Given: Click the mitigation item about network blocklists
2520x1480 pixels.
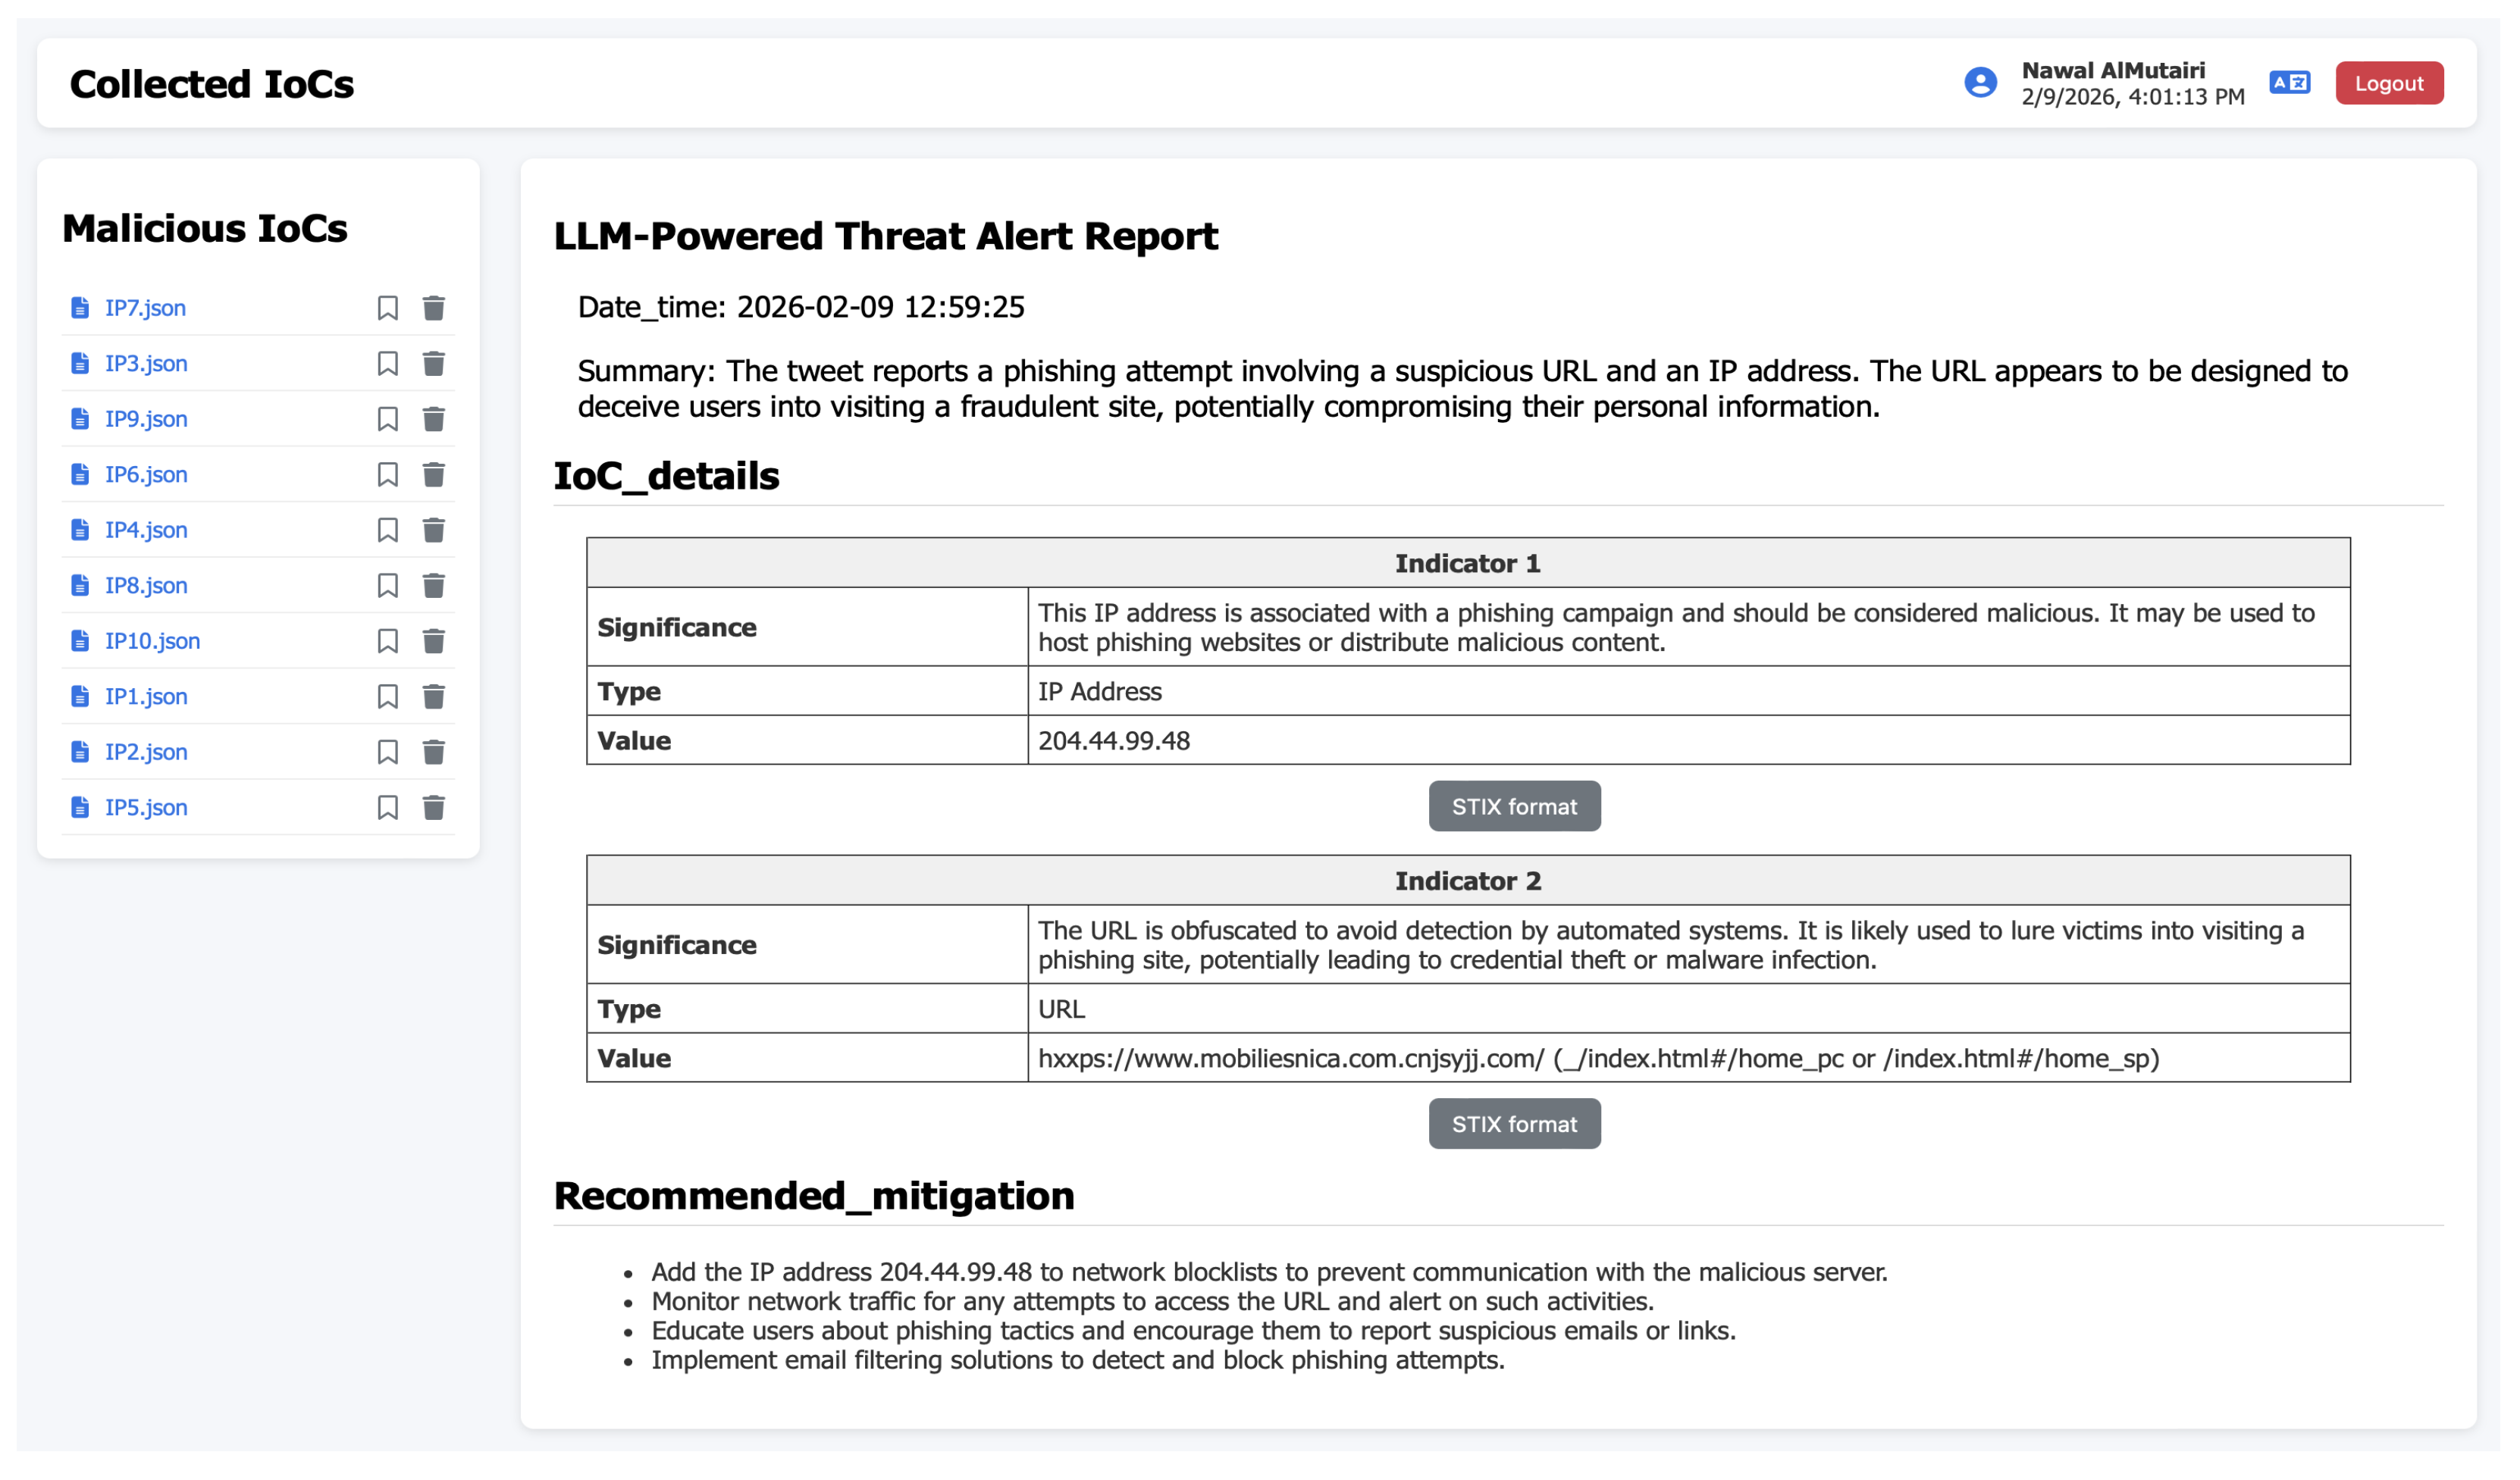Looking at the screenshot, I should pos(1269,1272).
